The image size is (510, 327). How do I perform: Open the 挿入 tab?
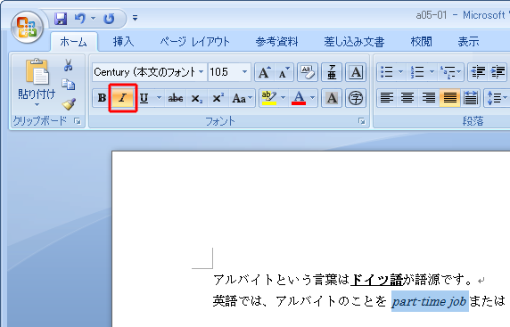coord(123,42)
